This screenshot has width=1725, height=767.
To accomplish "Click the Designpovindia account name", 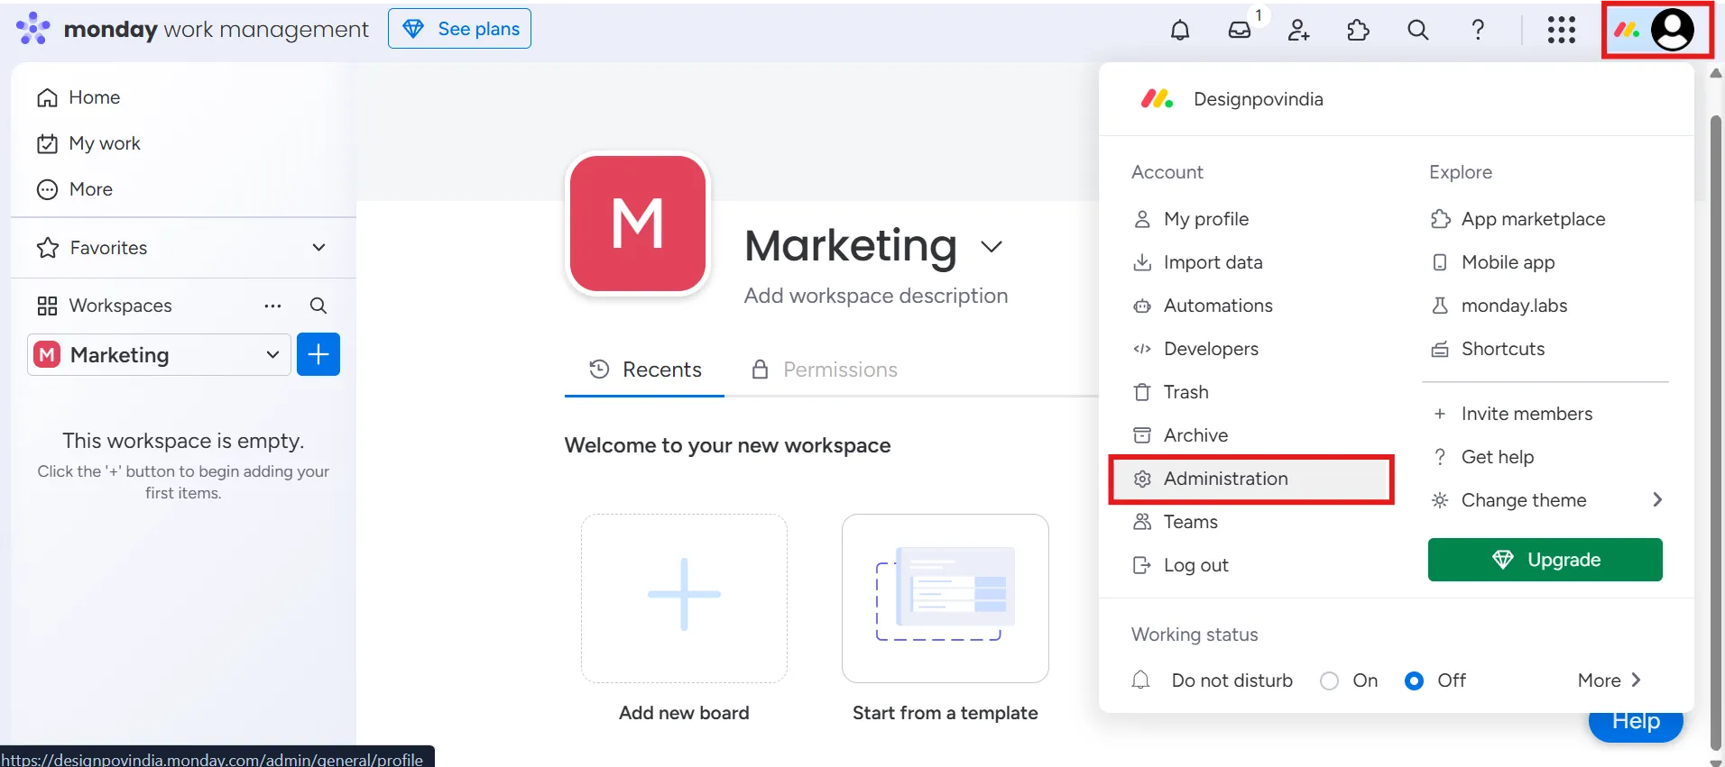I will [1258, 99].
